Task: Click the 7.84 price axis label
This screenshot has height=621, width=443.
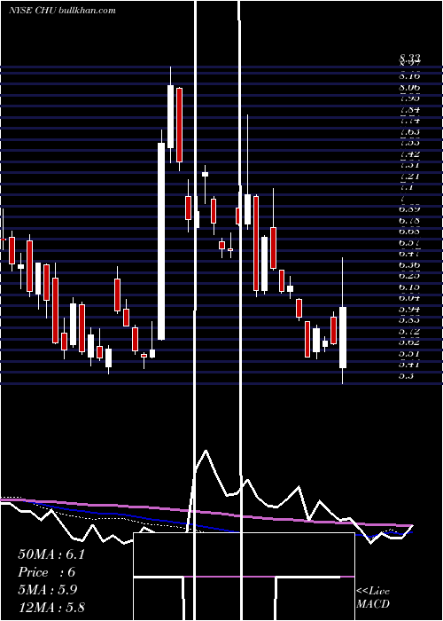Action: (409, 110)
